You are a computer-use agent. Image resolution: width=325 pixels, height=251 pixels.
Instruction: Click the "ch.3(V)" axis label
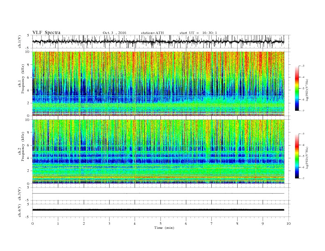click(x=20, y=194)
